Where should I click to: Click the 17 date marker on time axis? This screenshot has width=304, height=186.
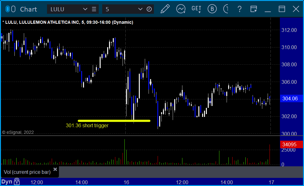(271, 182)
